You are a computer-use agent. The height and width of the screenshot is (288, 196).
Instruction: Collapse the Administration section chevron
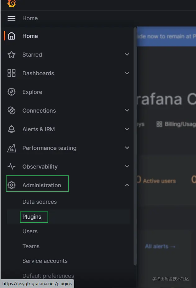point(127,185)
